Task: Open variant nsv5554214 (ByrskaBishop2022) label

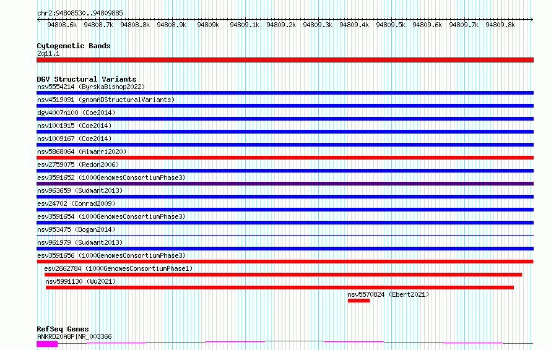Action: pyautogui.click(x=91, y=87)
